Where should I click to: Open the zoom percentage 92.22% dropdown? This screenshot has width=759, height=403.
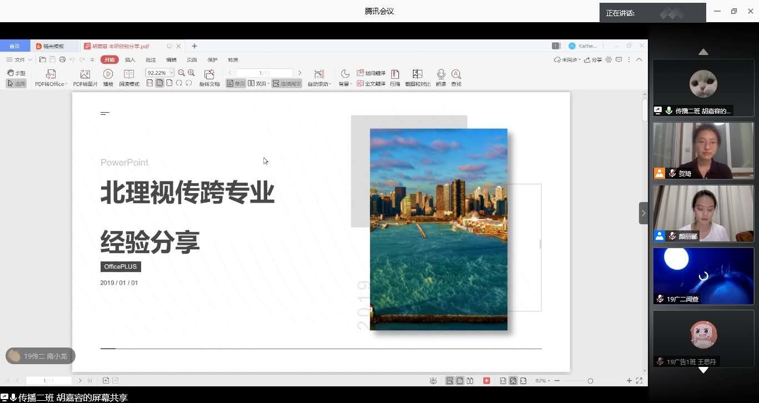tap(172, 73)
